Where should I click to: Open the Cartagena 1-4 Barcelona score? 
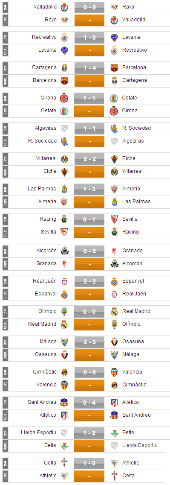(89, 67)
